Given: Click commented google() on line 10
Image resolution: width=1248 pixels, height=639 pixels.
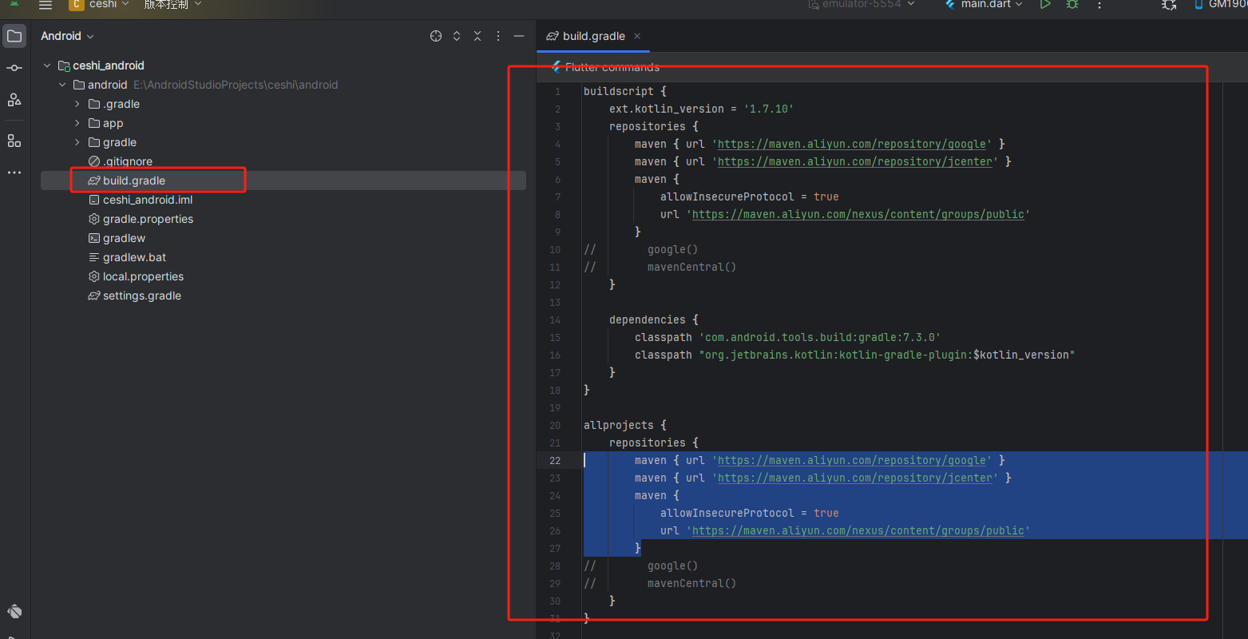Looking at the screenshot, I should [673, 249].
